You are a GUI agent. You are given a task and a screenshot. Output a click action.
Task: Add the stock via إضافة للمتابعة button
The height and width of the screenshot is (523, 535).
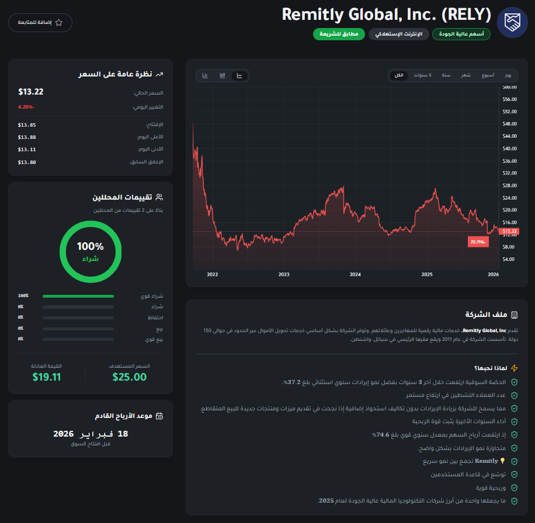(40, 23)
